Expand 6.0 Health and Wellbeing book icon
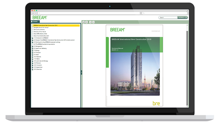 click(33, 48)
